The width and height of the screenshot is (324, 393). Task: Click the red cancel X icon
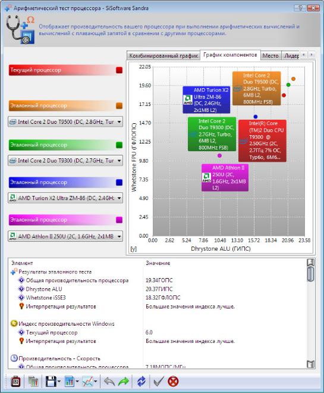[173, 382]
